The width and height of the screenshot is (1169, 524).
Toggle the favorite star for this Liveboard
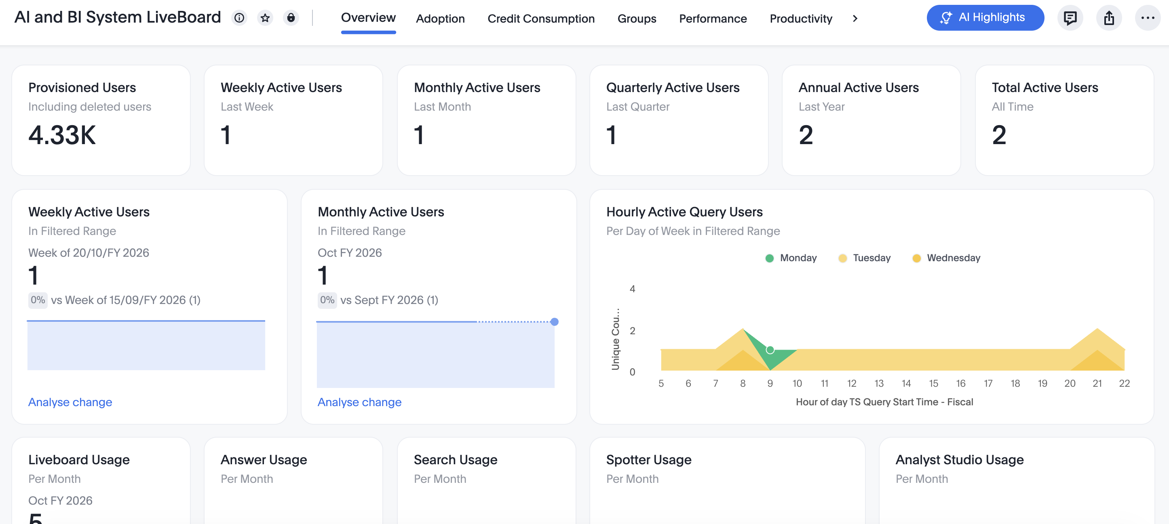pyautogui.click(x=265, y=18)
